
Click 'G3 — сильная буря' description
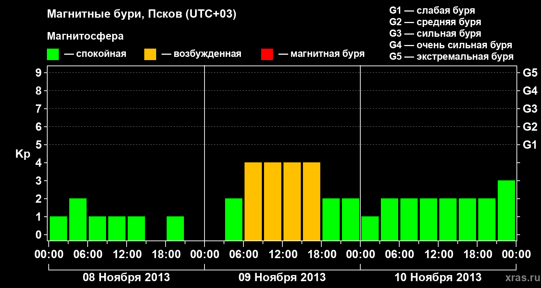click(x=435, y=33)
